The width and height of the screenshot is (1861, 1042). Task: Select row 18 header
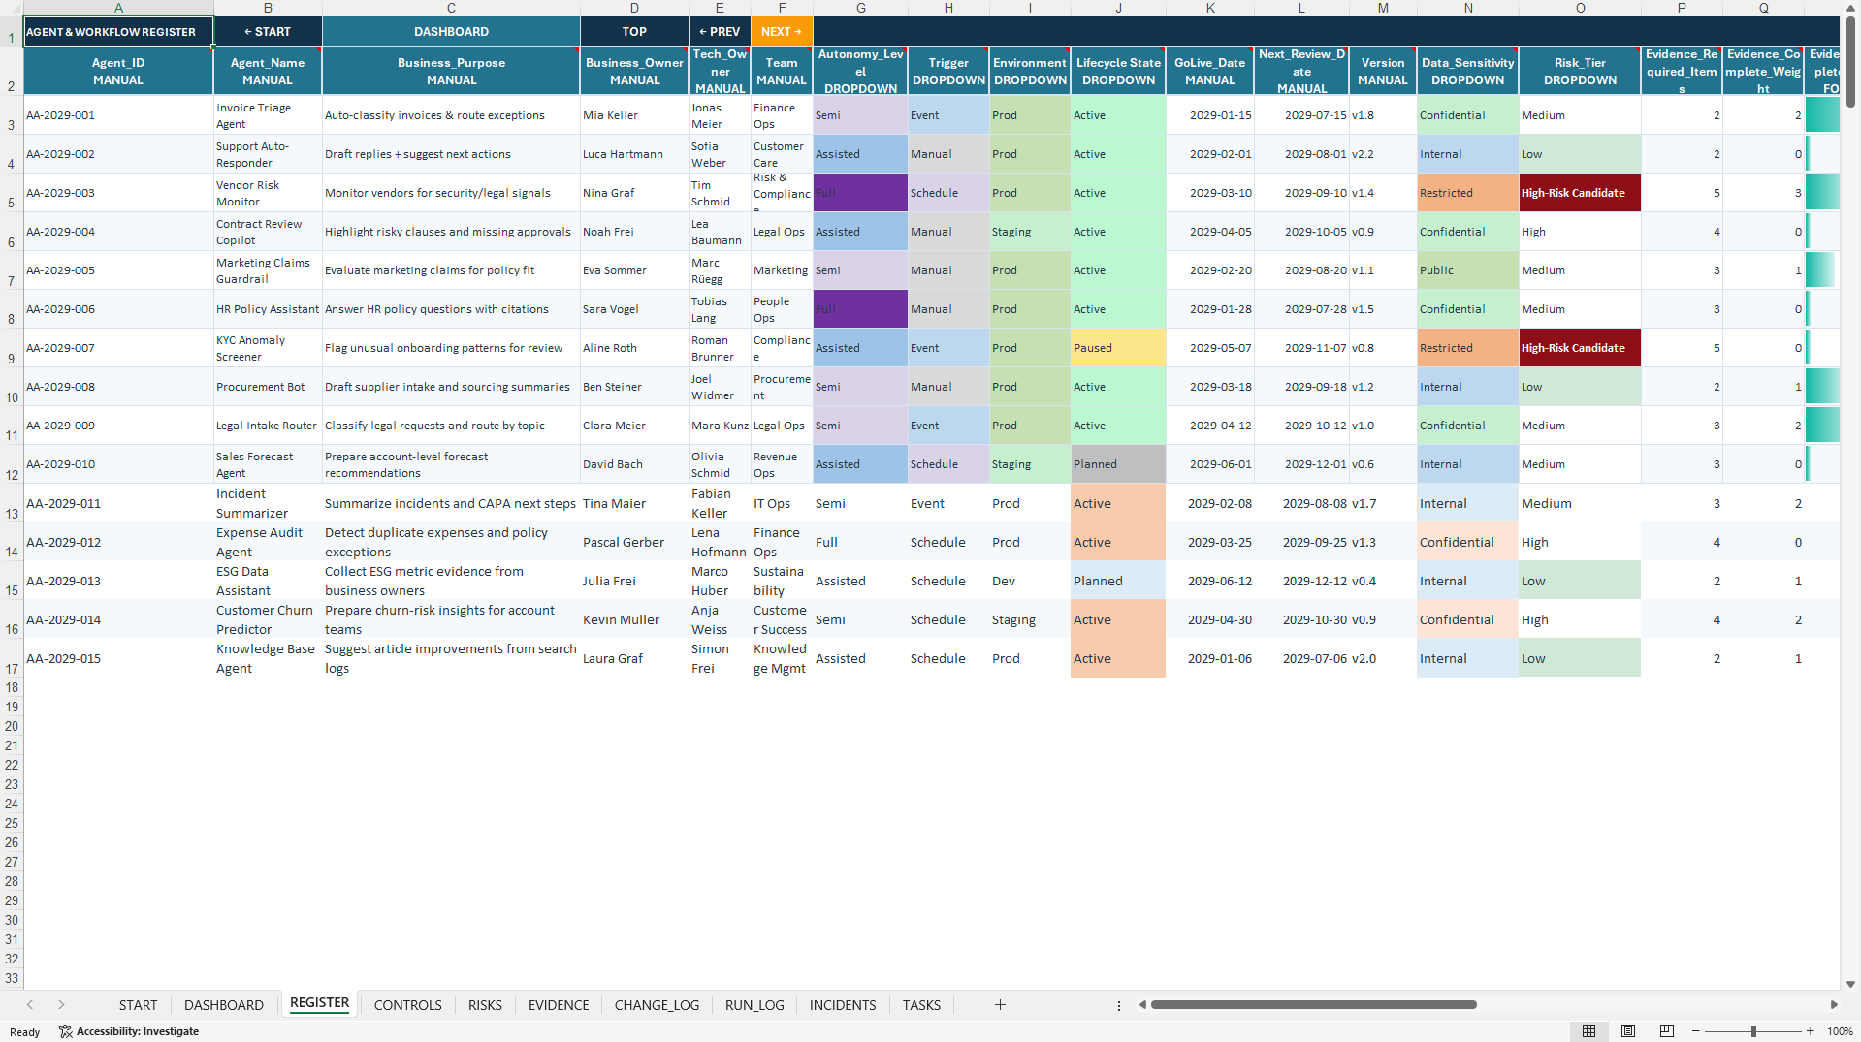click(12, 687)
